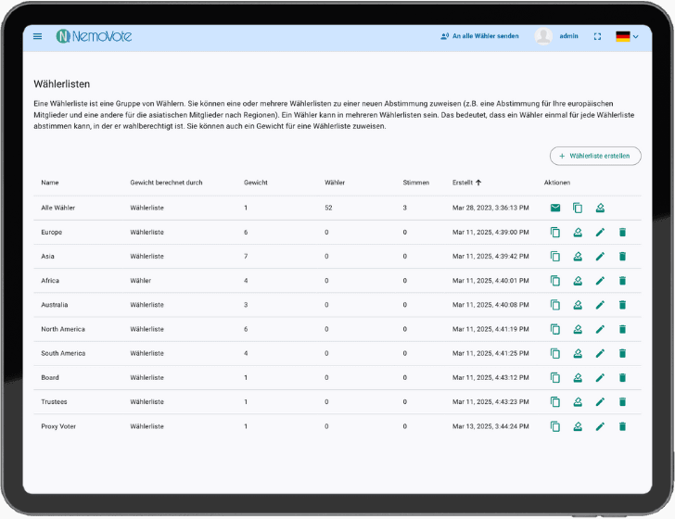
Task: Delete the Board voter list
Action: (622, 378)
